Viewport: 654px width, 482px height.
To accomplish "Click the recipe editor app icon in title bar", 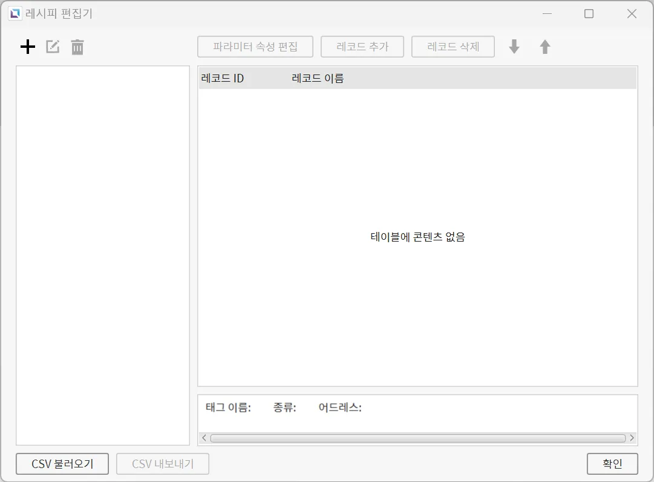I will pos(15,13).
